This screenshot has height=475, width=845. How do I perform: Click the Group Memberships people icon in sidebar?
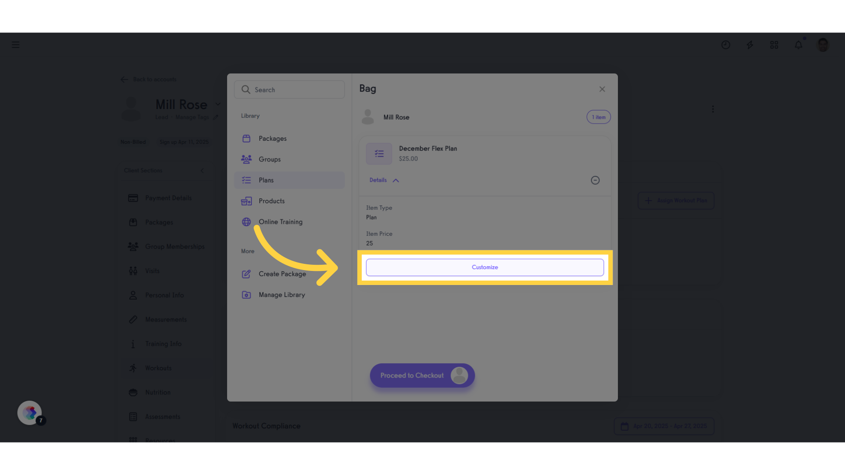[133, 247]
